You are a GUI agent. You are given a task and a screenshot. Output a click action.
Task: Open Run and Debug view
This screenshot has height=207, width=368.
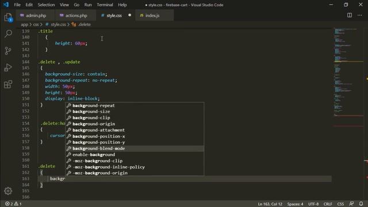pyautogui.click(x=8, y=67)
